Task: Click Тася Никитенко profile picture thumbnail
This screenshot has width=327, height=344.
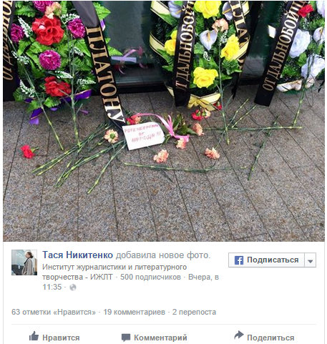Action: pyautogui.click(x=24, y=262)
